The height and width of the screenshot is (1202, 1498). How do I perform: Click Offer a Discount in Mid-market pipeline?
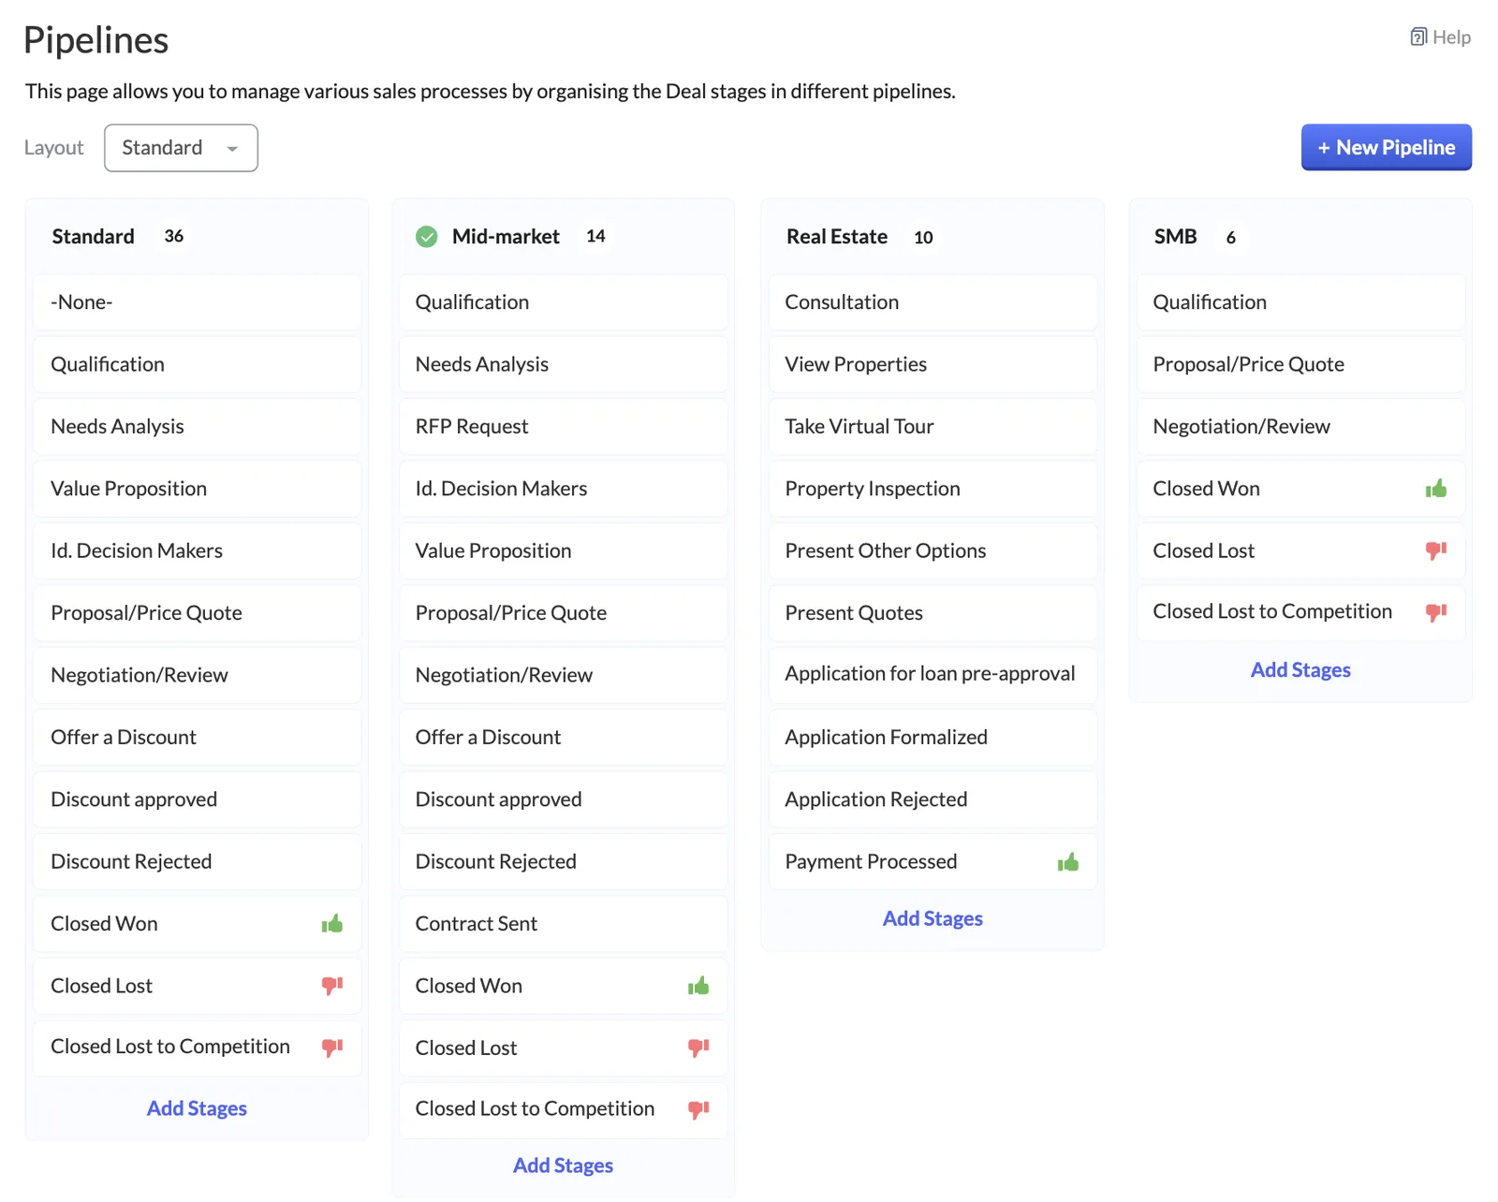pyautogui.click(x=563, y=738)
